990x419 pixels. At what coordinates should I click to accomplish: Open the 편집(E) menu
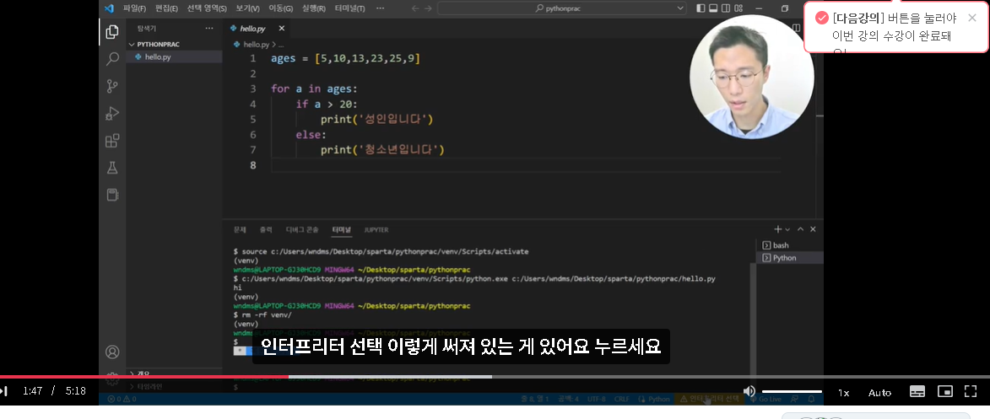[166, 8]
